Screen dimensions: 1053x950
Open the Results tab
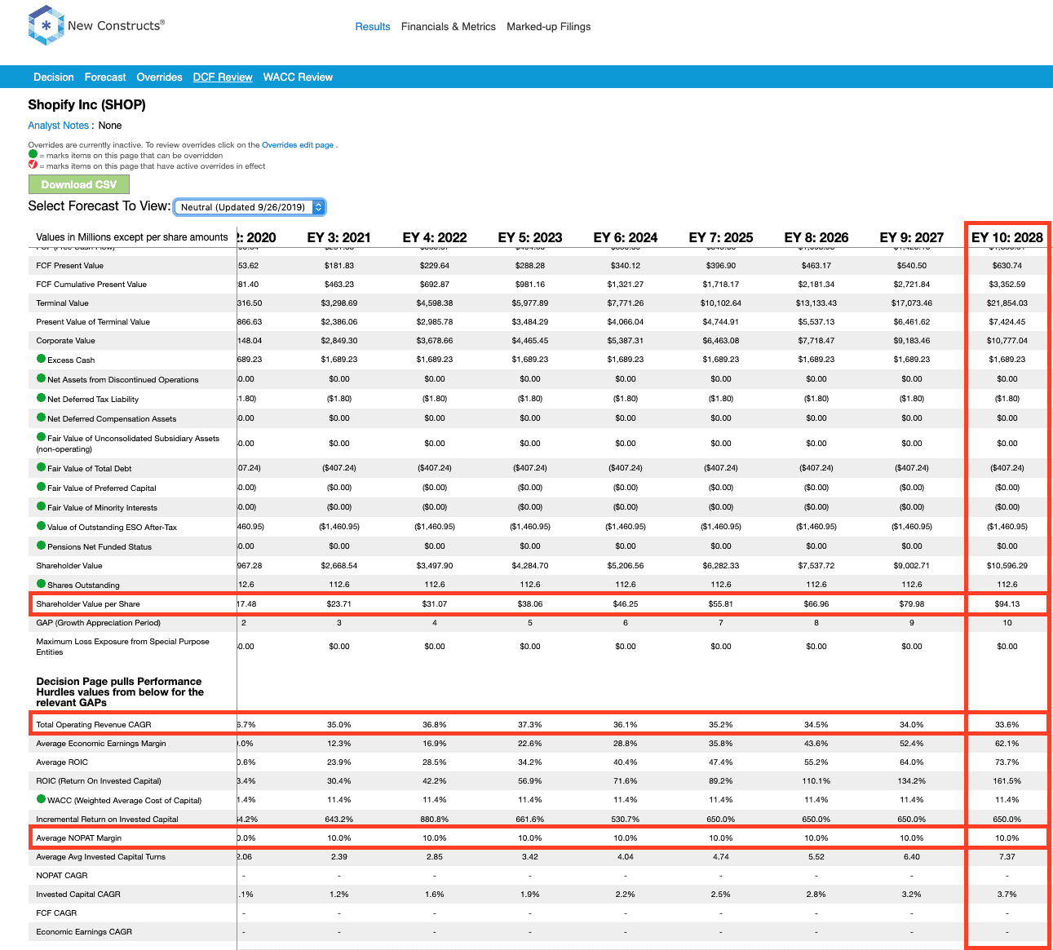point(373,27)
